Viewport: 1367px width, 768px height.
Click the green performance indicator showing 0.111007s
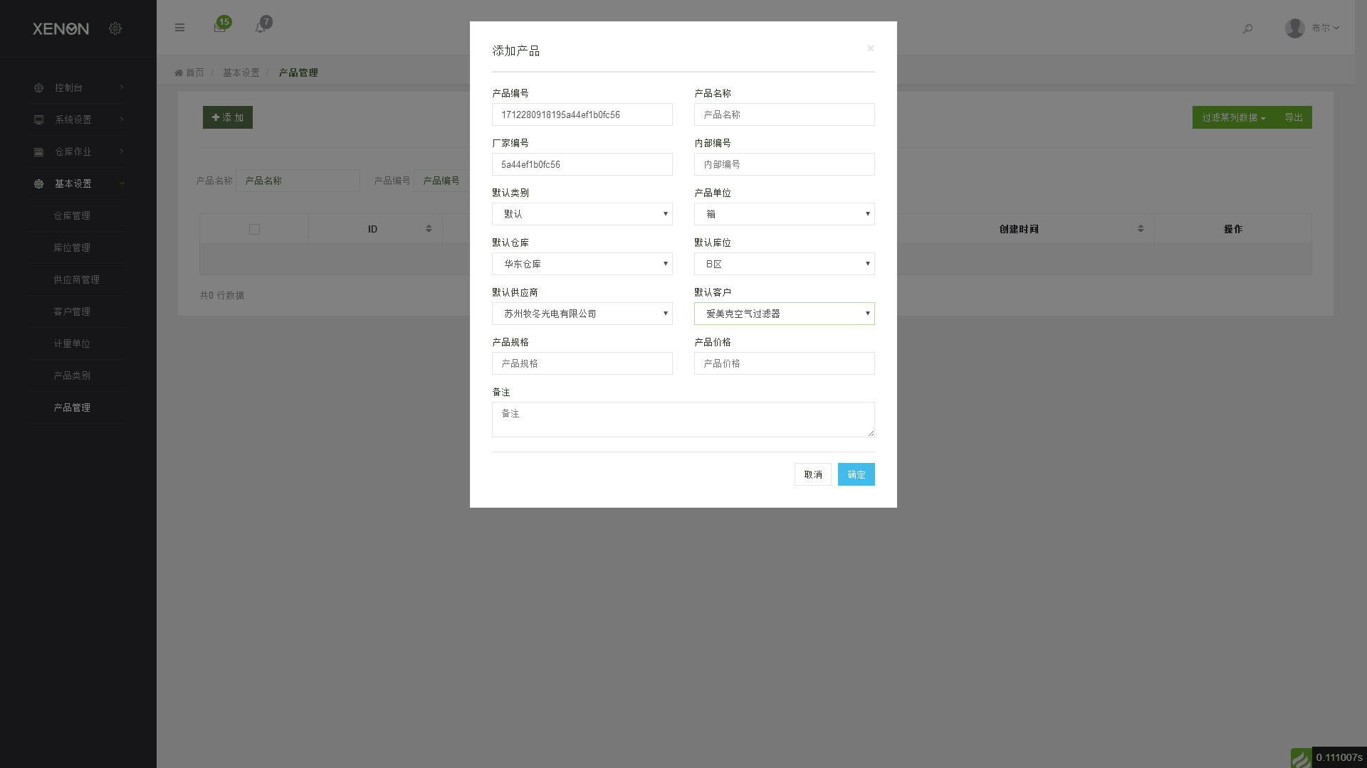pos(1301,758)
